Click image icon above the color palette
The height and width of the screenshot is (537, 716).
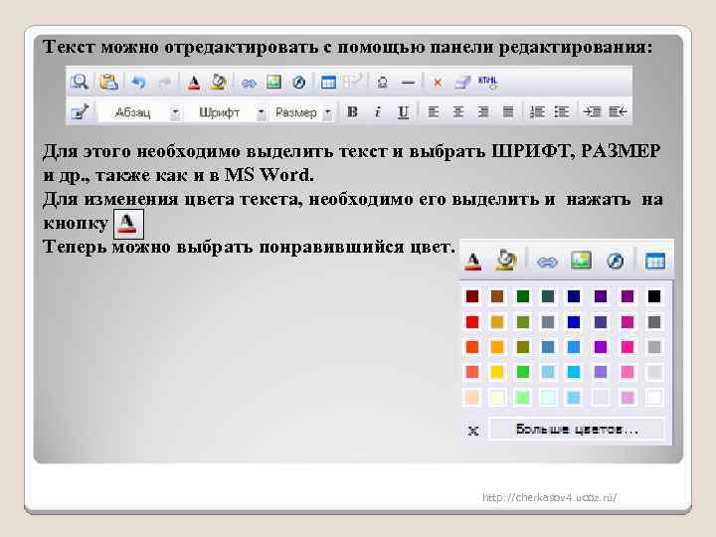coord(581,261)
